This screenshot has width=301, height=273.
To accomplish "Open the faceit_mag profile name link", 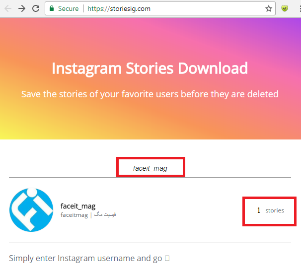I will point(78,206).
